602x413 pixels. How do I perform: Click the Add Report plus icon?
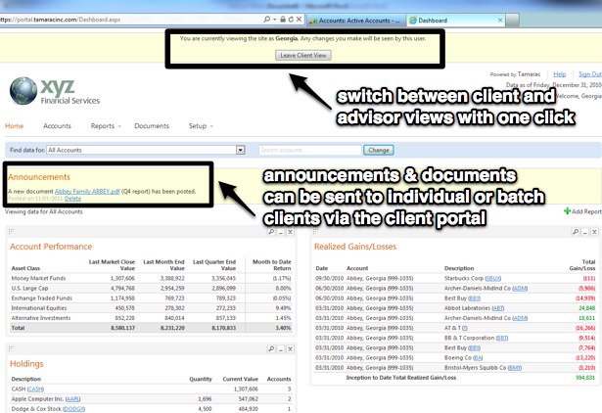(x=567, y=210)
